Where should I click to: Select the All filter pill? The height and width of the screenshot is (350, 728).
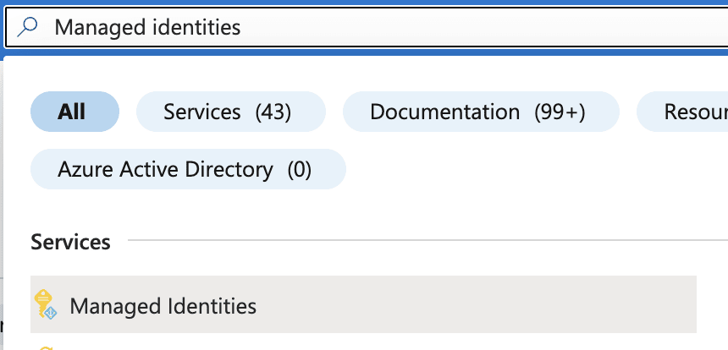(x=74, y=112)
